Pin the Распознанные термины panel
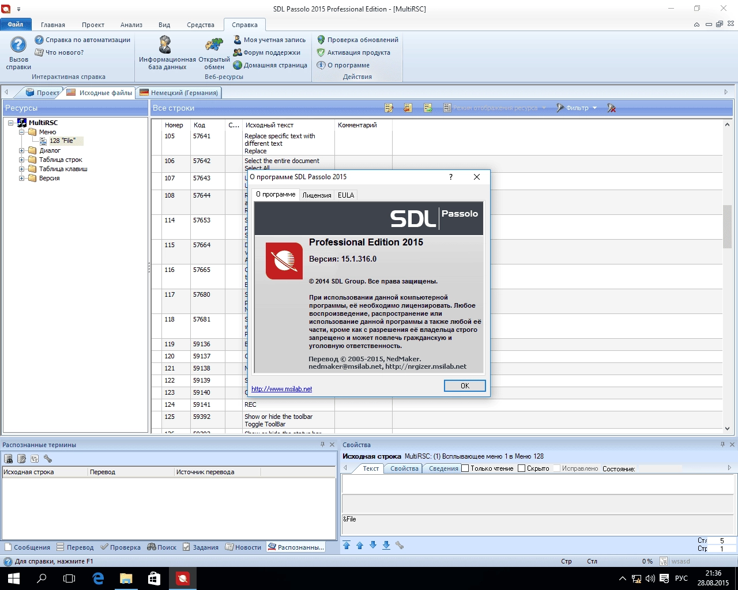Image resolution: width=738 pixels, height=590 pixels. 322,444
